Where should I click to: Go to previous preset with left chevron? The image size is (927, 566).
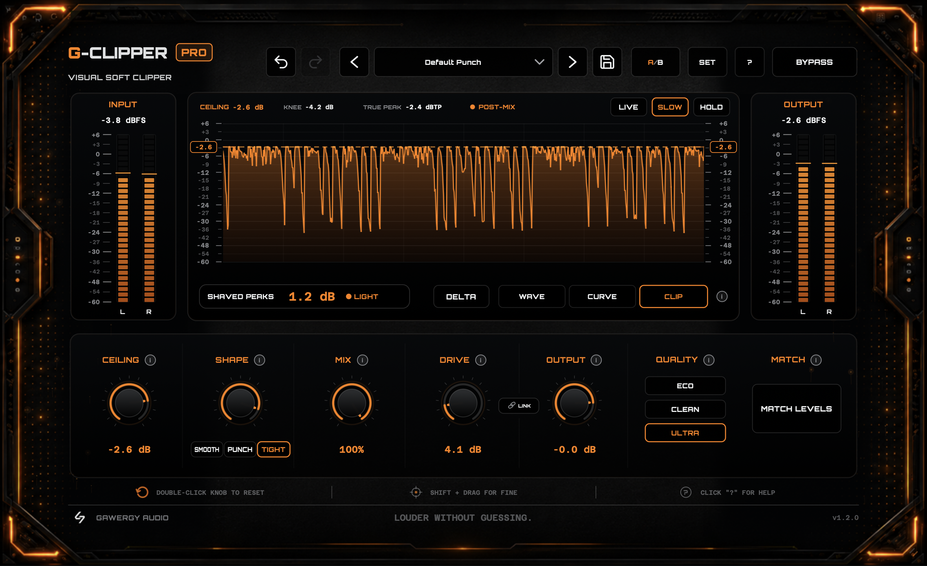point(354,62)
